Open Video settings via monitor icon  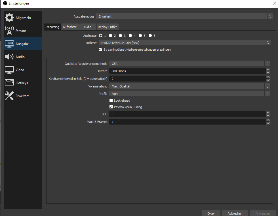point(9,70)
